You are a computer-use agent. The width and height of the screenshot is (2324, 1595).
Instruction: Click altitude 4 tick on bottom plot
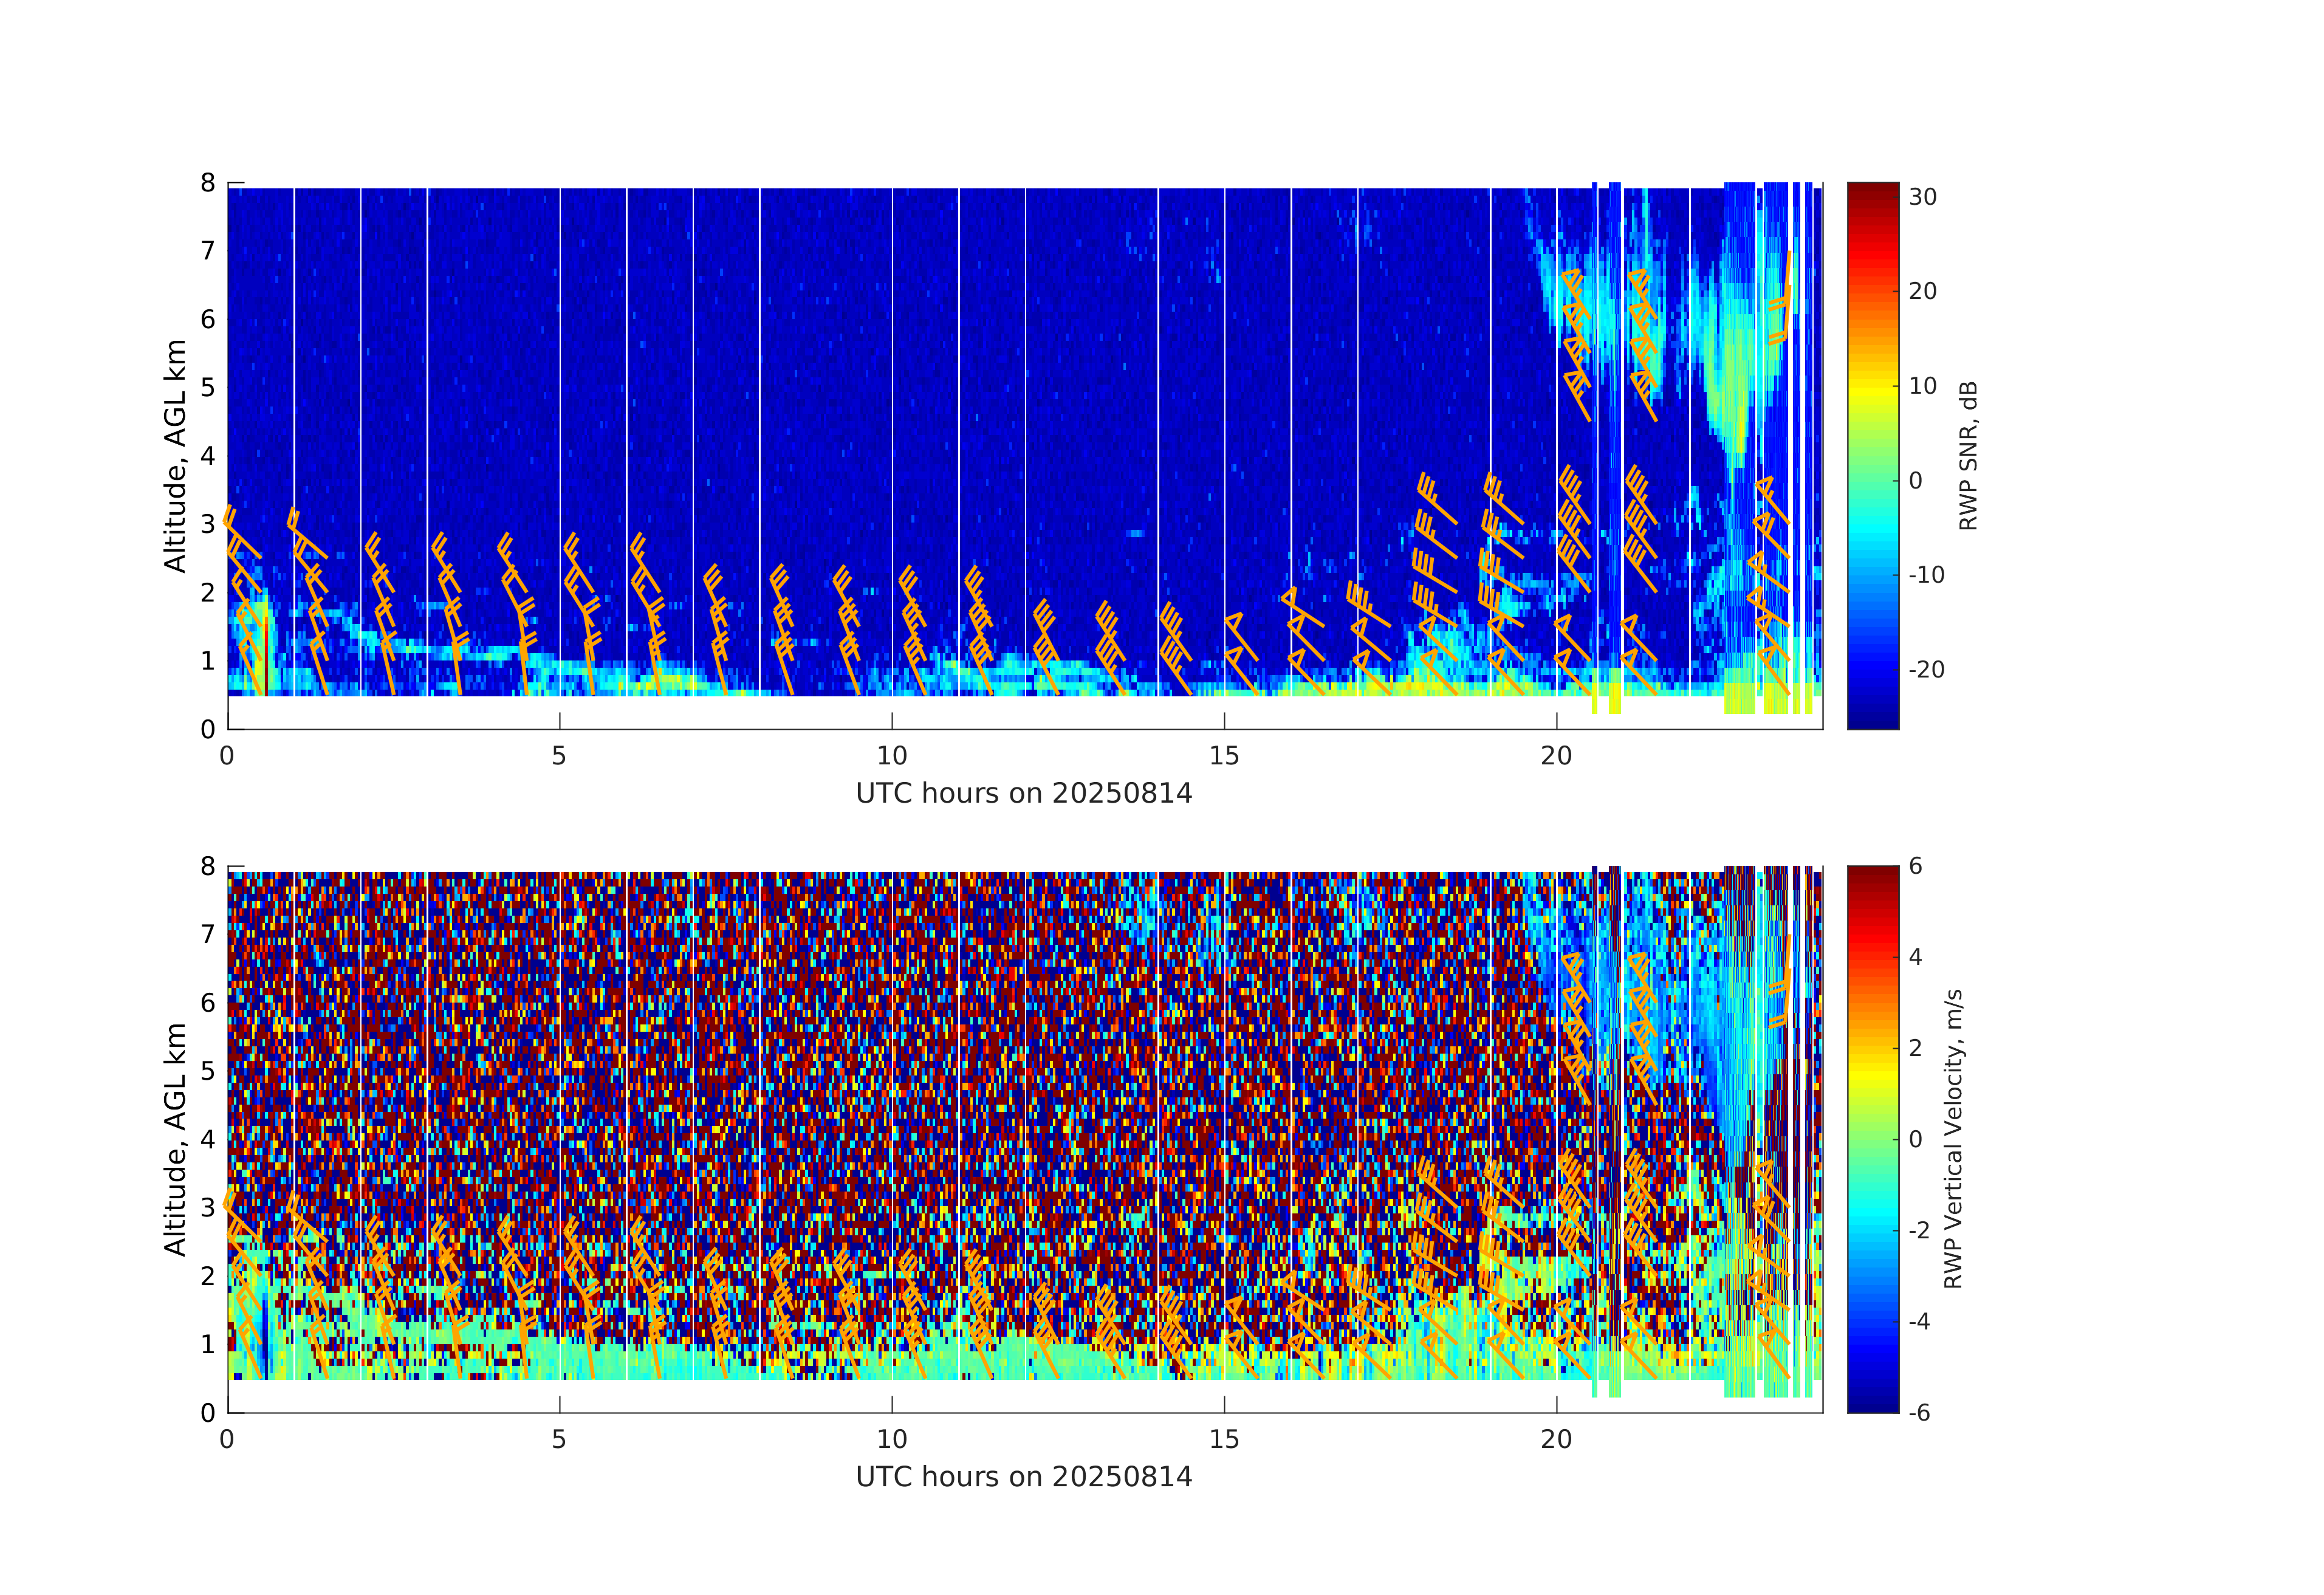(208, 1139)
